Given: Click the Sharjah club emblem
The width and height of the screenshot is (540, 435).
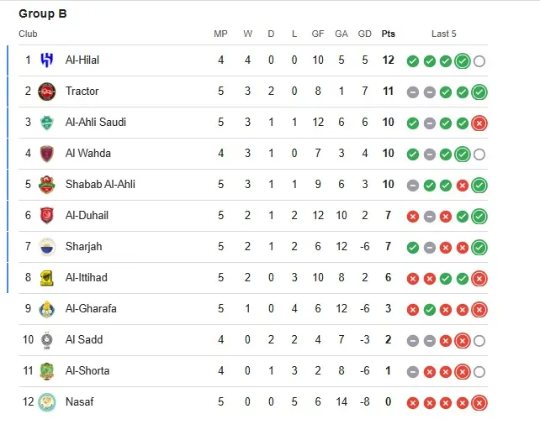Looking at the screenshot, I should click(46, 247).
